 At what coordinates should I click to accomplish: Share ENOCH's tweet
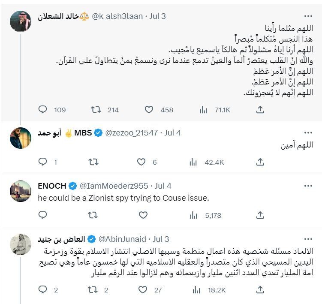click(260, 215)
